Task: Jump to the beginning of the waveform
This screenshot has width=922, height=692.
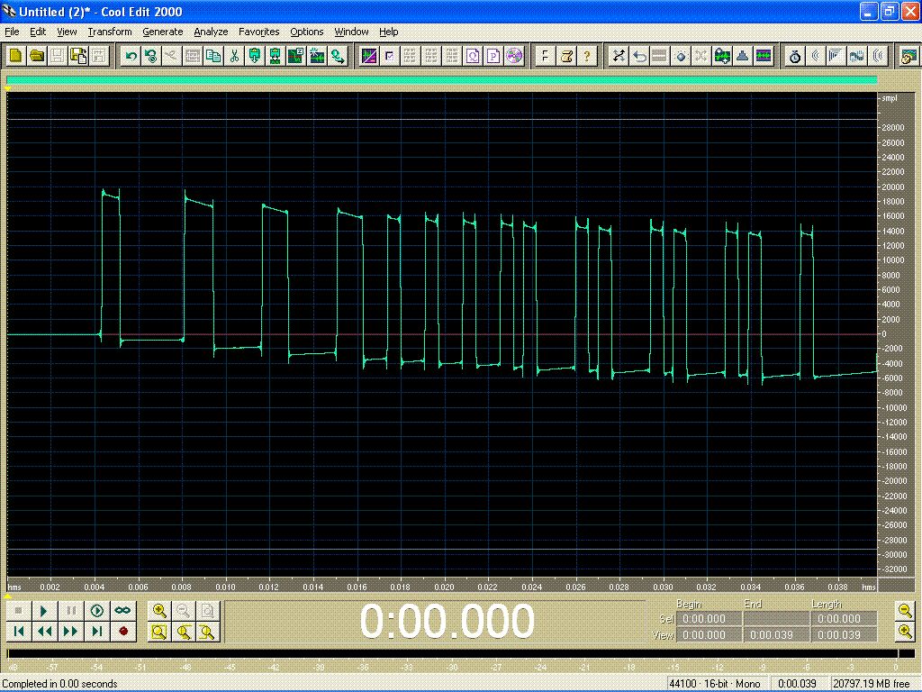Action: 18,632
